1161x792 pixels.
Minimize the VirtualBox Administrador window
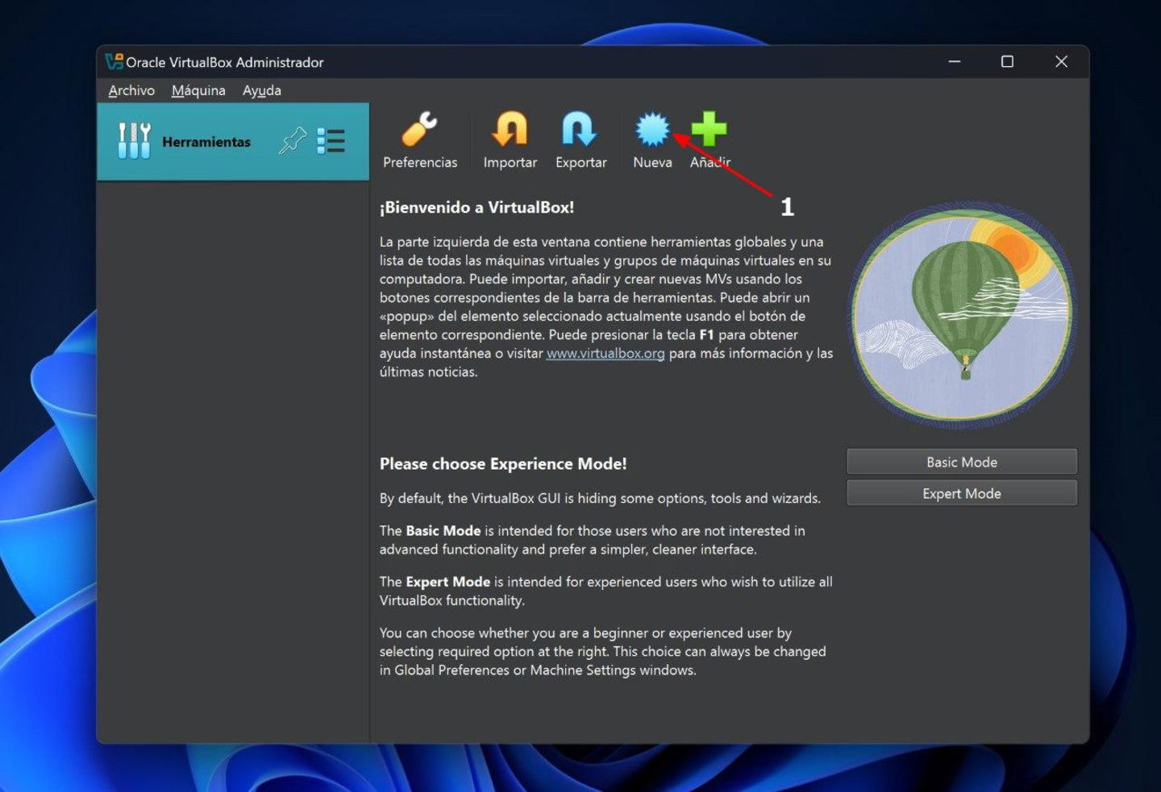(x=955, y=61)
